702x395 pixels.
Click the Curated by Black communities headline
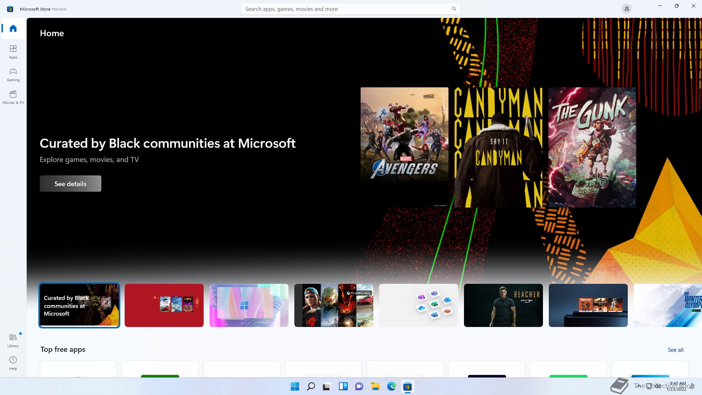point(167,143)
